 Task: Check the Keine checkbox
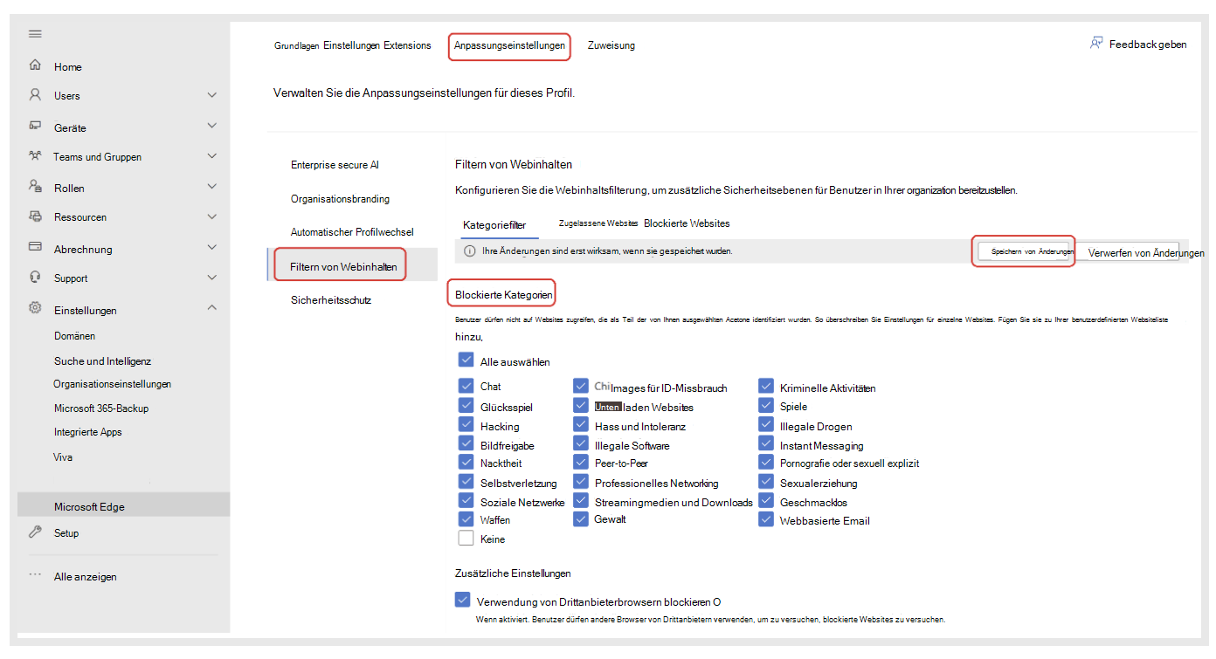point(465,537)
